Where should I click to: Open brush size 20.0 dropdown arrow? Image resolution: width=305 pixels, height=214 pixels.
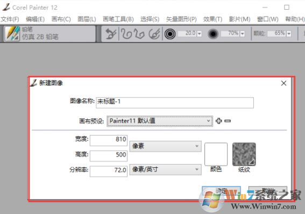tap(200, 34)
